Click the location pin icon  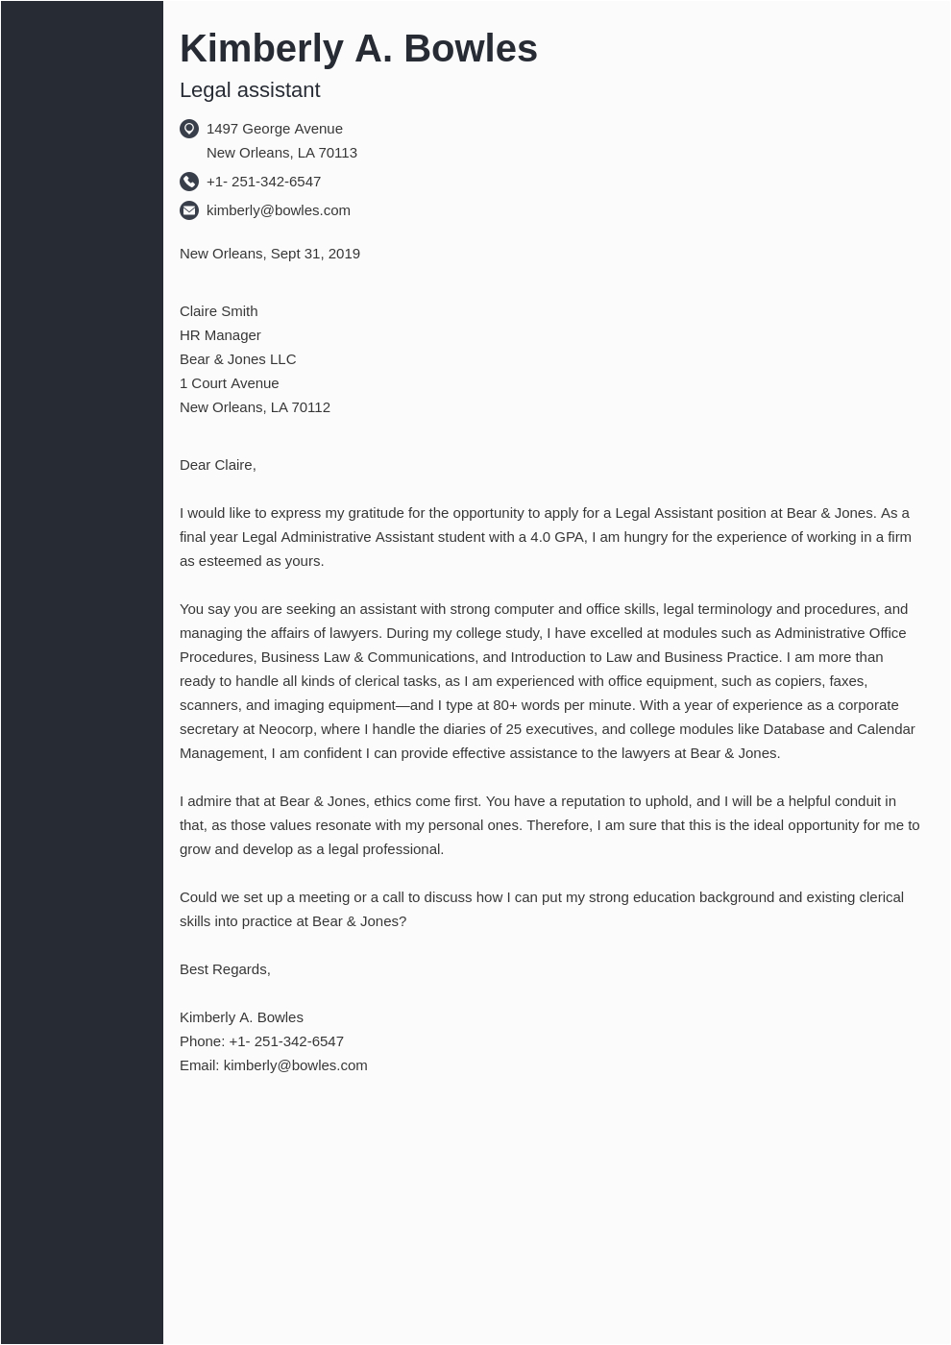pyautogui.click(x=189, y=129)
